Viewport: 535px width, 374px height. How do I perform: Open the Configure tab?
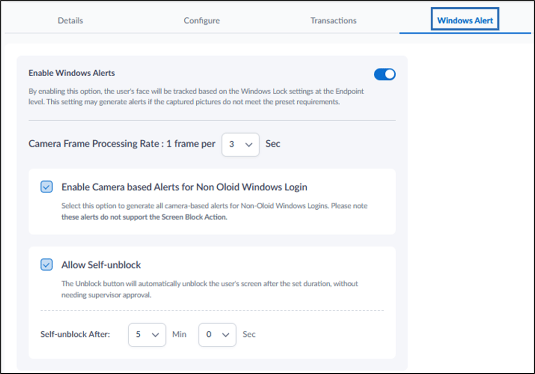(201, 21)
